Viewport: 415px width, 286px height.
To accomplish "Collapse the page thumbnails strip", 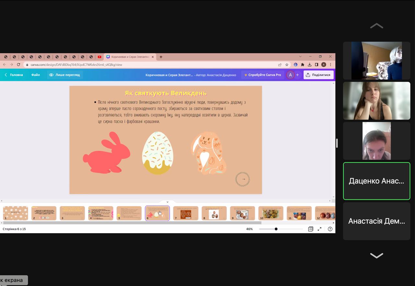I will click(167, 202).
